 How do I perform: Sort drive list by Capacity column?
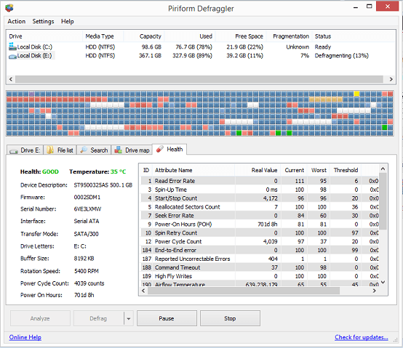144,36
